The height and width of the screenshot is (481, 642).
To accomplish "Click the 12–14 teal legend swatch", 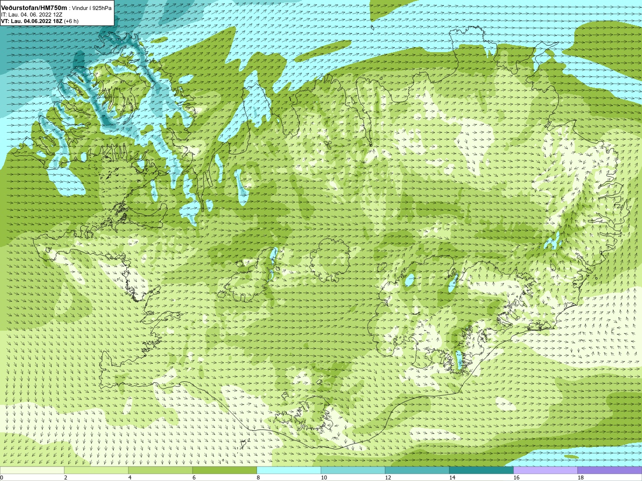I will (x=417, y=470).
